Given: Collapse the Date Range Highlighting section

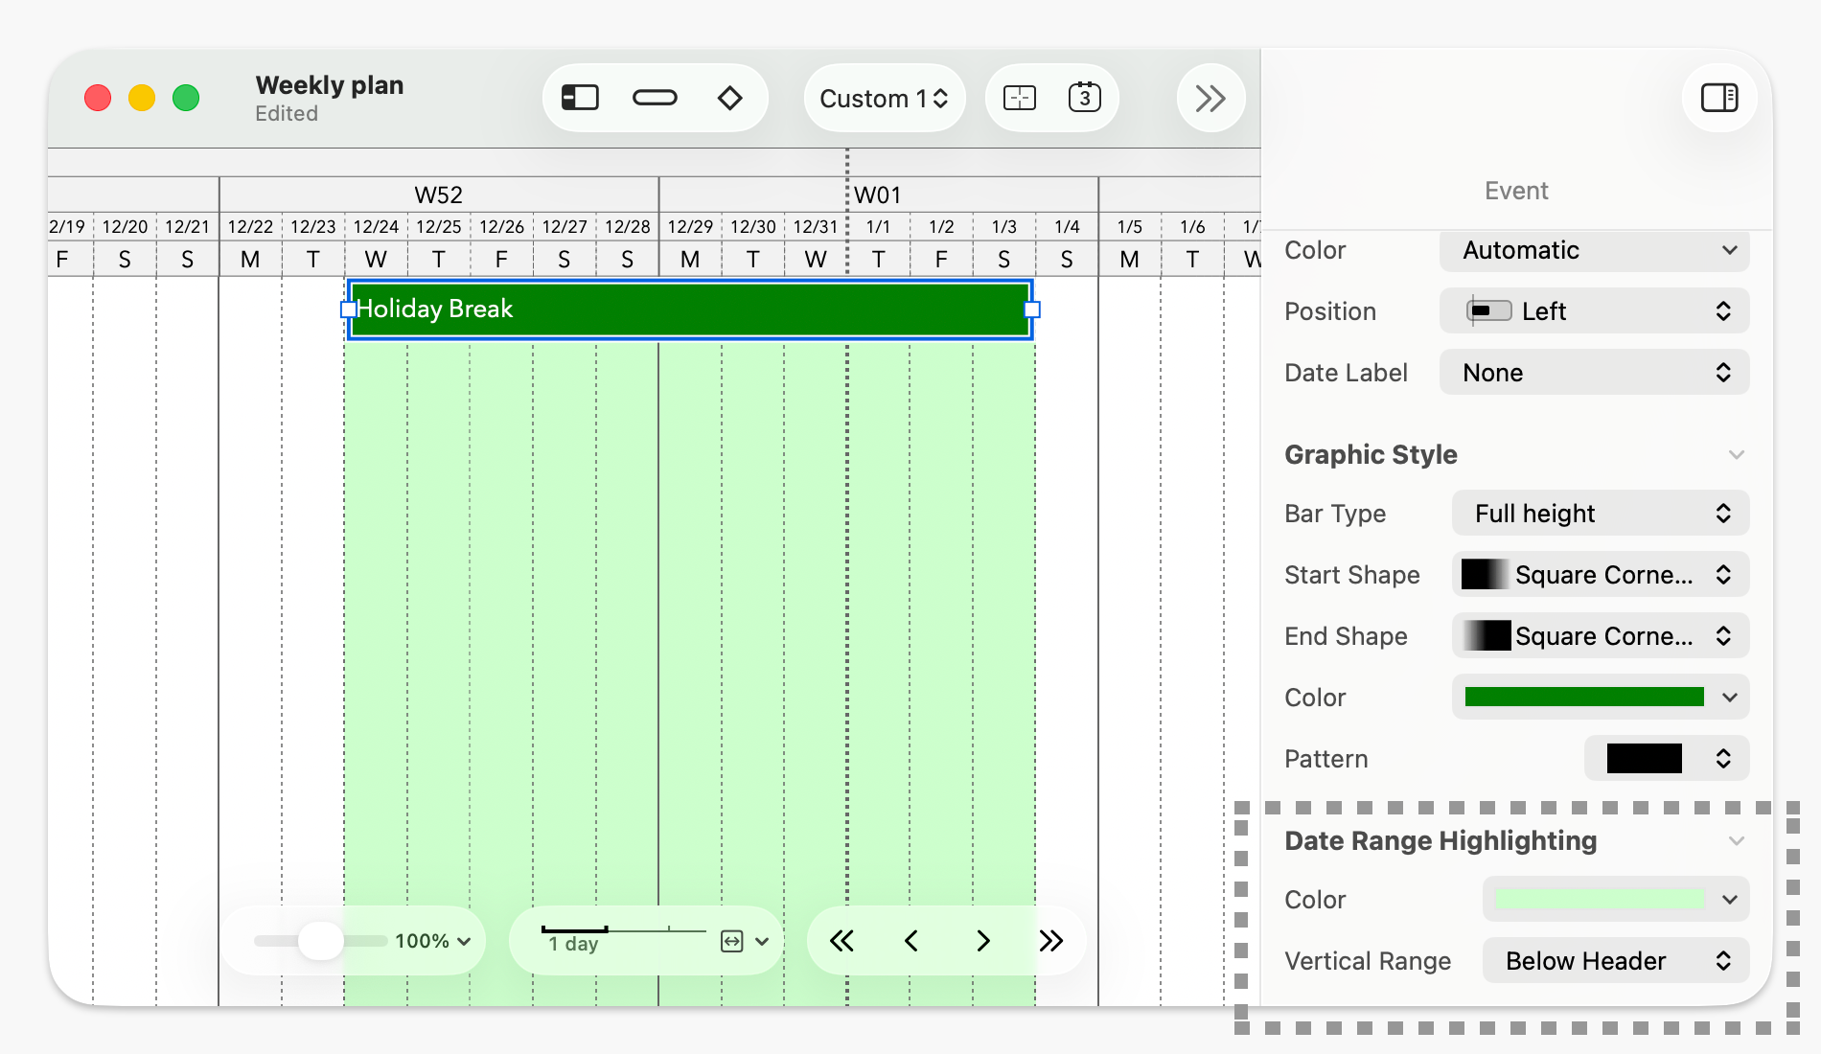Looking at the screenshot, I should click(1737, 840).
